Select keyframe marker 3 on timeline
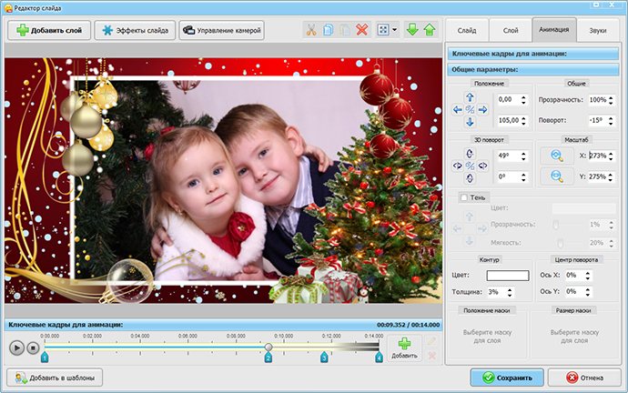The image size is (628, 393). pos(323,358)
